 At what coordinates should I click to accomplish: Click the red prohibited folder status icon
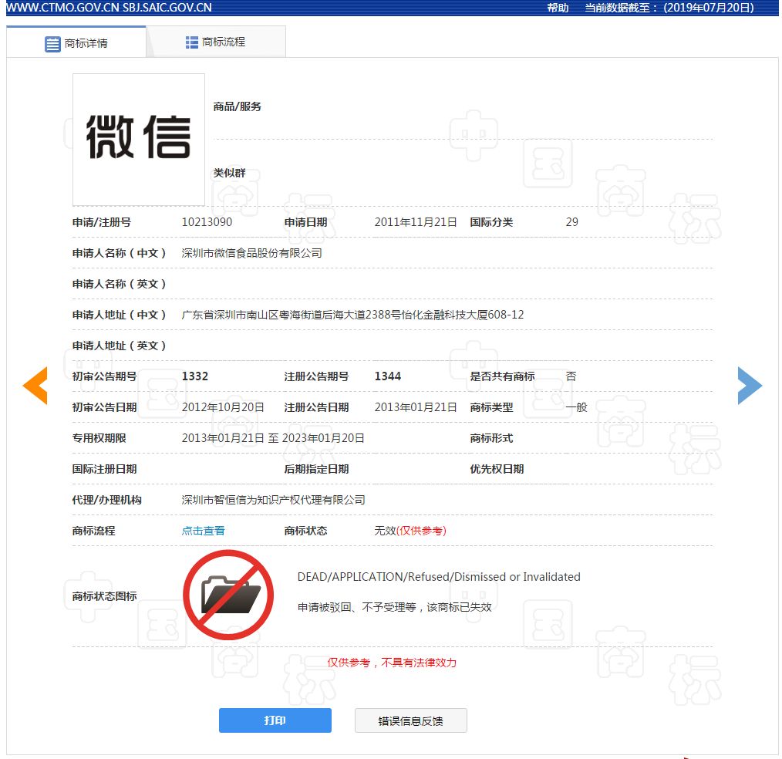coord(228,595)
